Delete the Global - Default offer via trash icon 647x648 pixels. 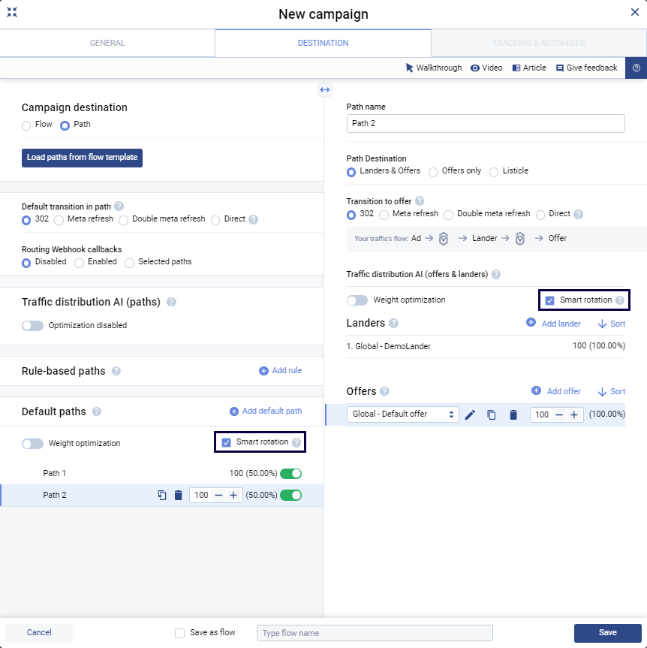click(513, 414)
